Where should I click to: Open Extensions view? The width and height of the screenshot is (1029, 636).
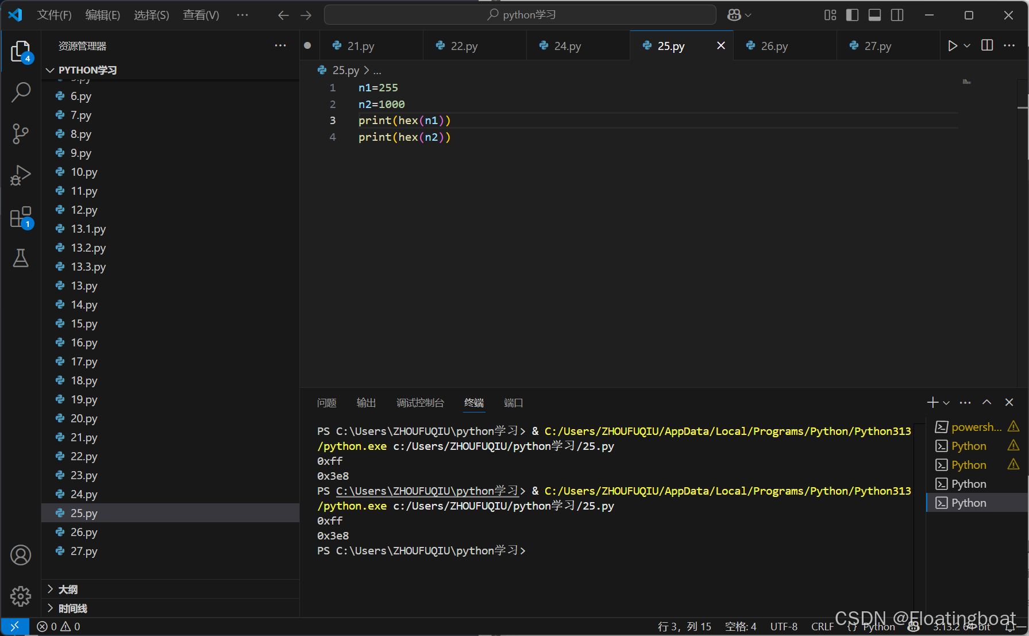tap(21, 217)
